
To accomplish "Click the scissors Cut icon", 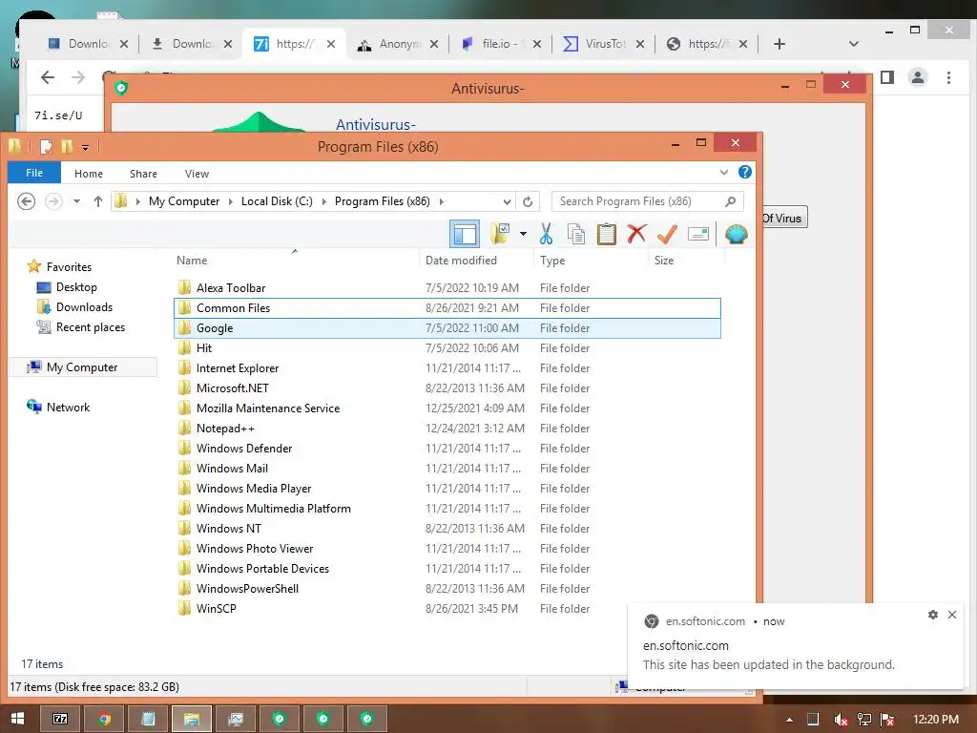I will 546,235.
